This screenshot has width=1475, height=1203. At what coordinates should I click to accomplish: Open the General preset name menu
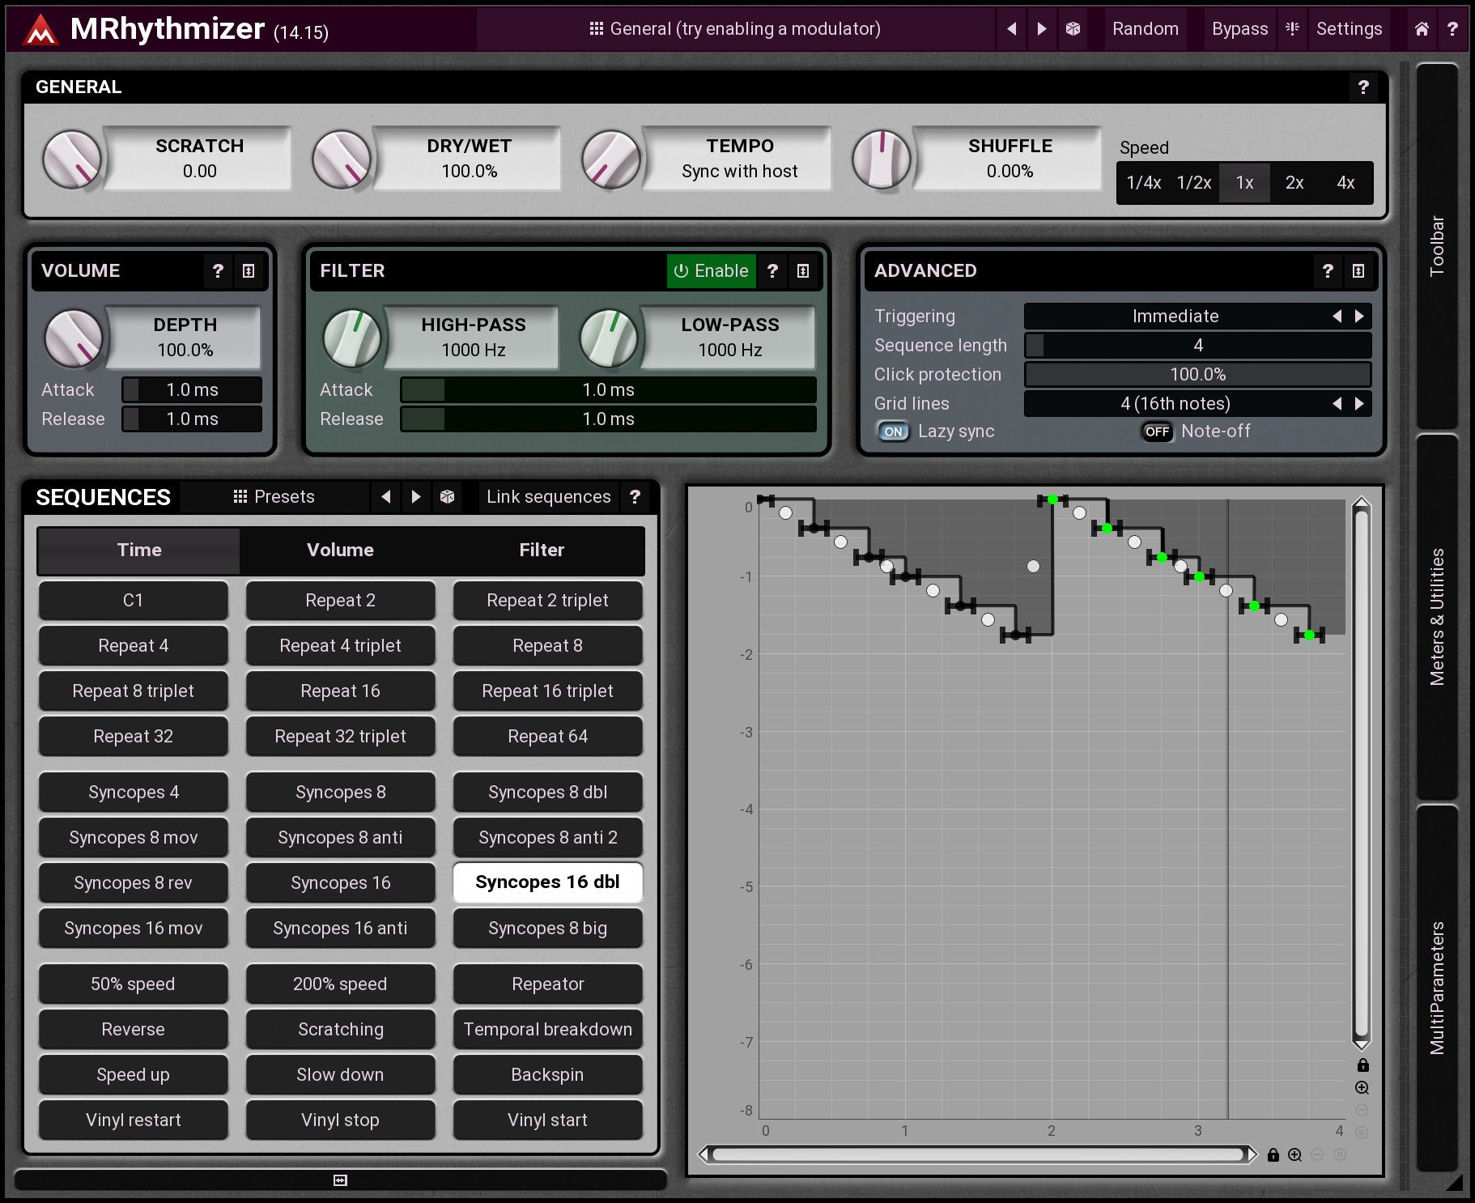point(735,29)
